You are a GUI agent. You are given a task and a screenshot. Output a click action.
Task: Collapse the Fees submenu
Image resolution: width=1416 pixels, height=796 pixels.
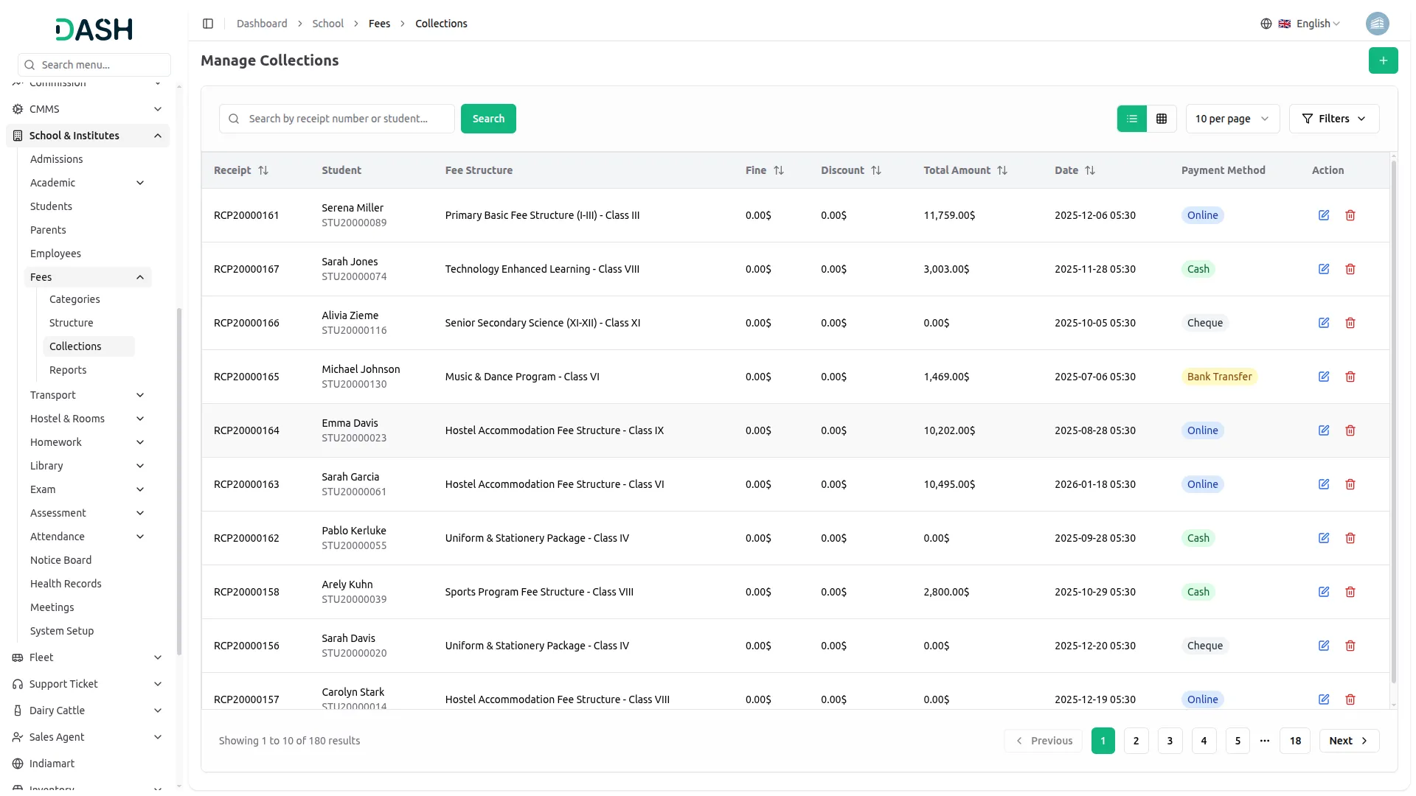pyautogui.click(x=88, y=277)
